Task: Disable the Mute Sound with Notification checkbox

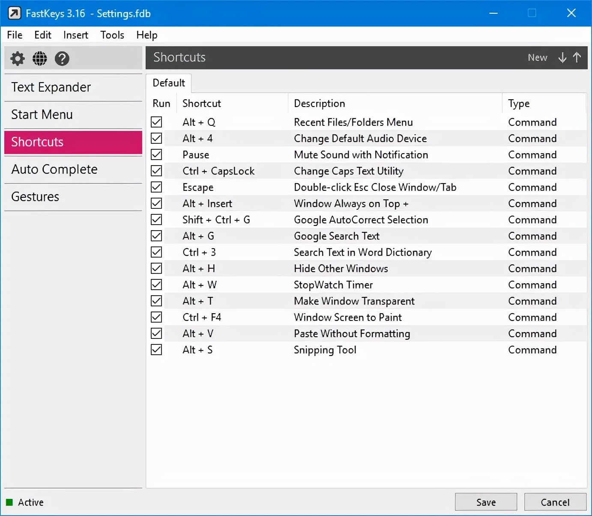Action: [x=156, y=155]
